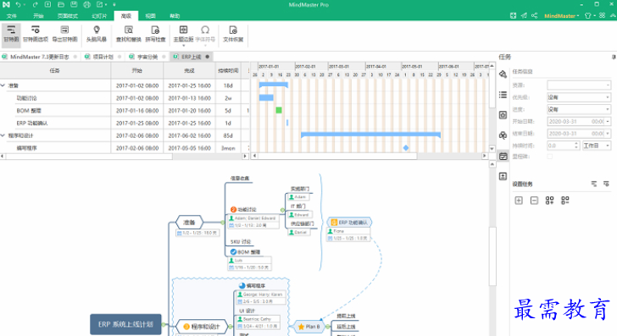This screenshot has height=336, width=617.
Task: Toggle the Gantt chart view button
Action: (11, 34)
